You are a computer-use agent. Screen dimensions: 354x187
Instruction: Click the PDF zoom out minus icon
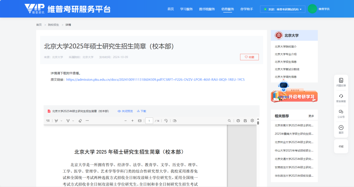125,121
